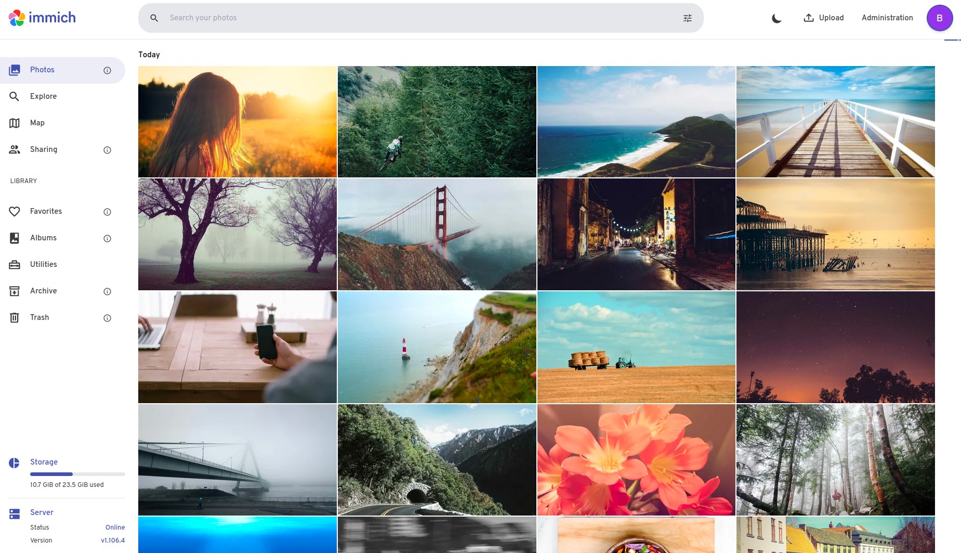This screenshot has height=553, width=961.
Task: Open the Map view
Action: click(x=62, y=123)
